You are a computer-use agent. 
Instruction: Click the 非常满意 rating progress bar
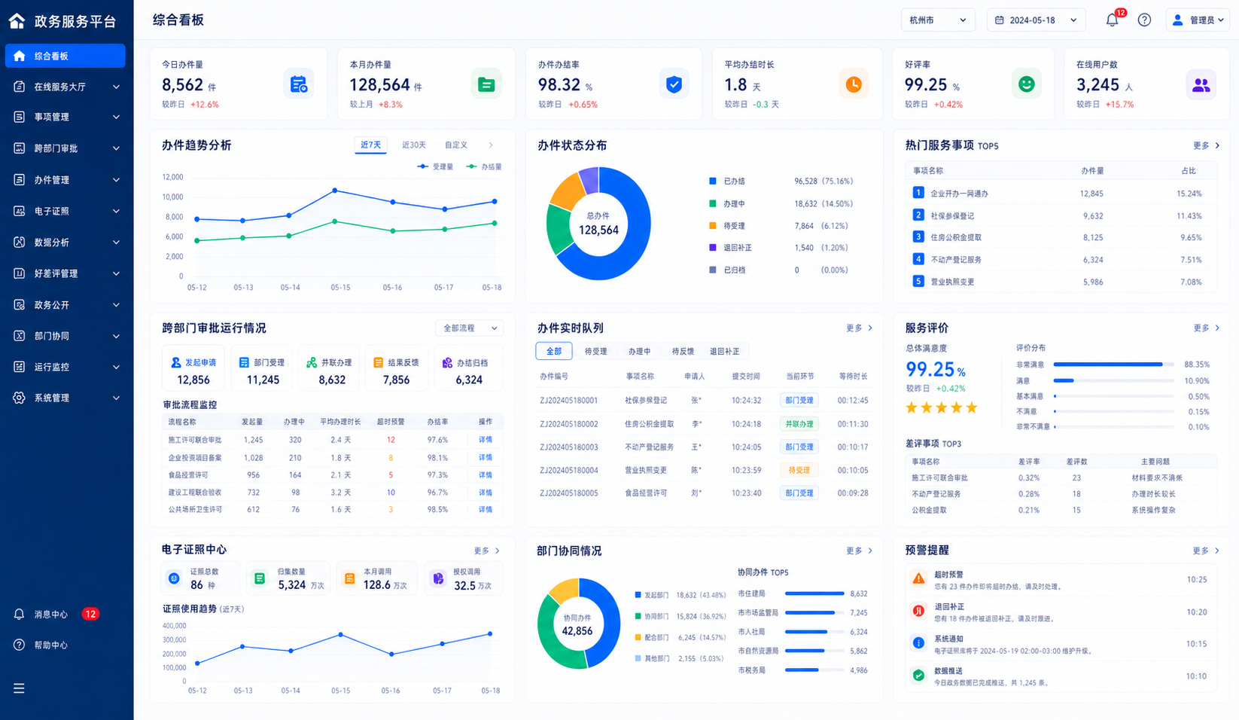click(1113, 365)
